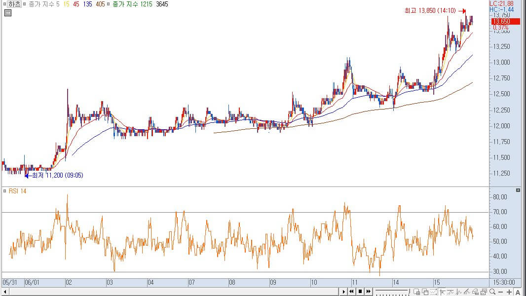Click the boxed stock name label at top left
This screenshot has width=526, height=296.
[14, 4]
